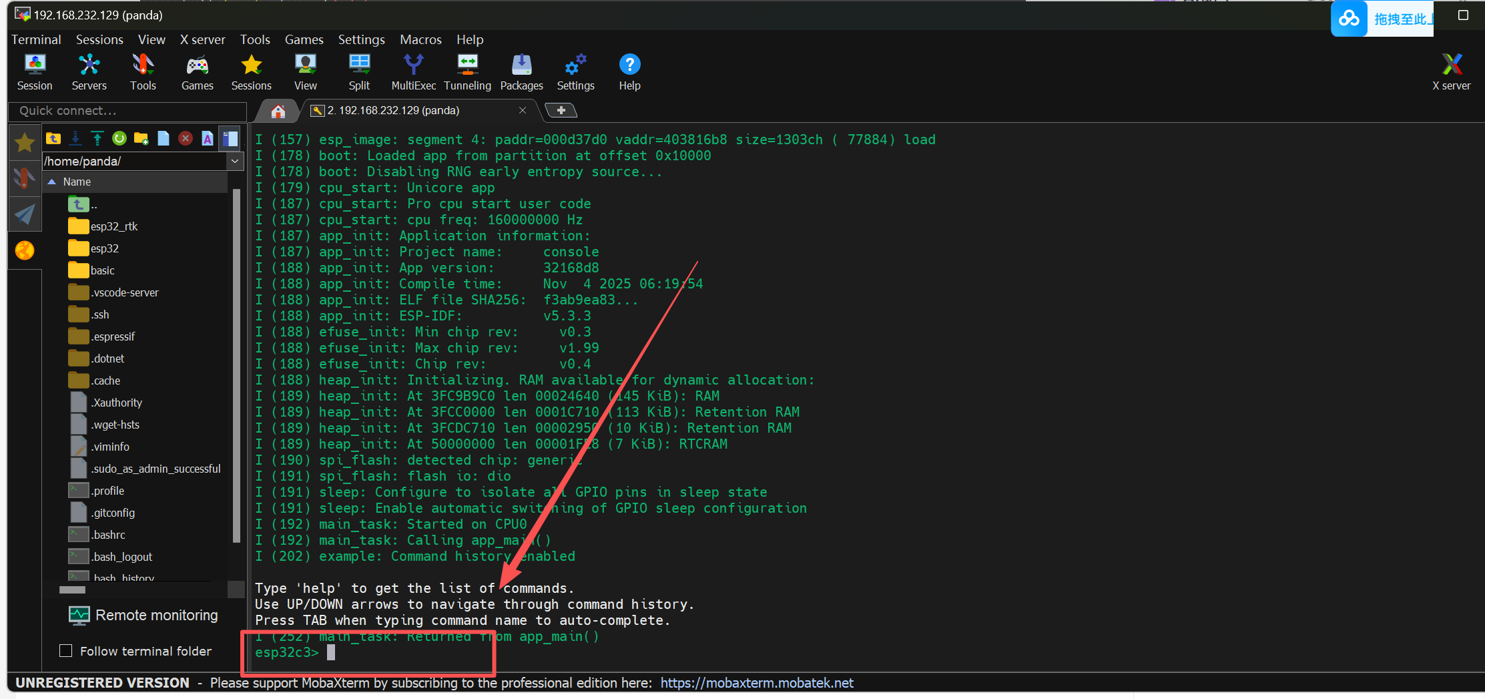1485x699 pixels.
Task: Click the file list horizontal scrollbar
Action: 72,590
